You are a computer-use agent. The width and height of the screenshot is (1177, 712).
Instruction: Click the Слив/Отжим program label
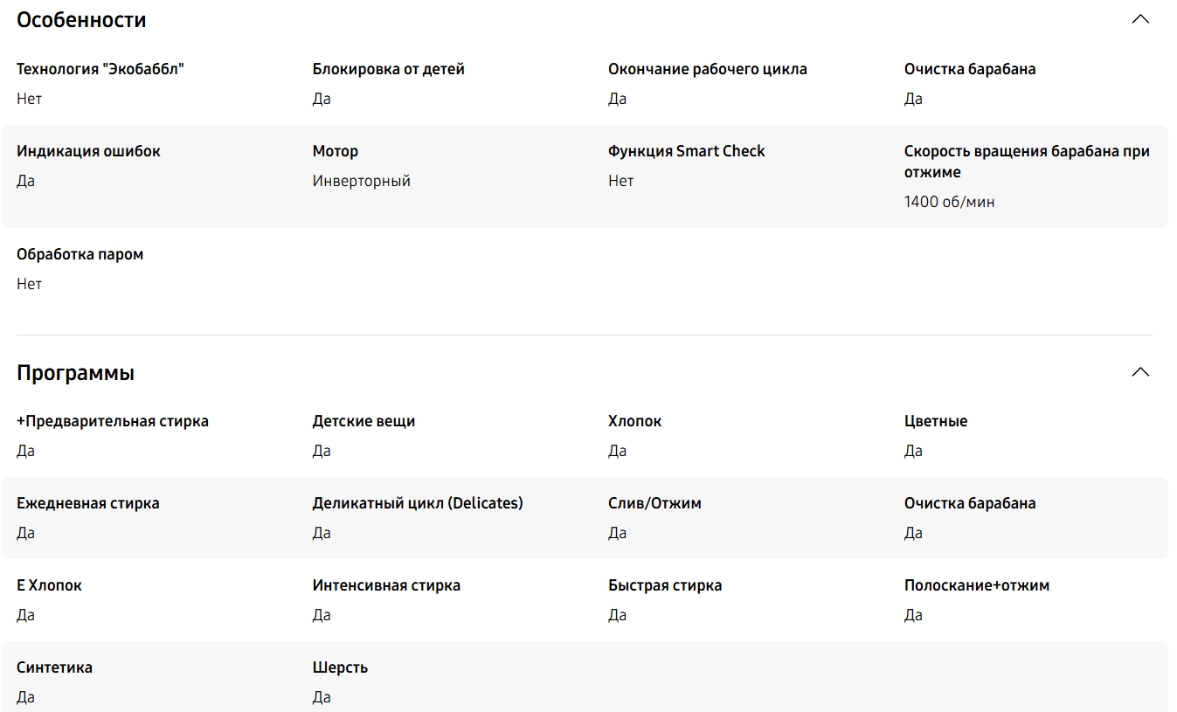point(654,503)
